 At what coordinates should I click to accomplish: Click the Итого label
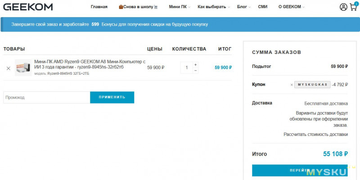[x=260, y=154]
